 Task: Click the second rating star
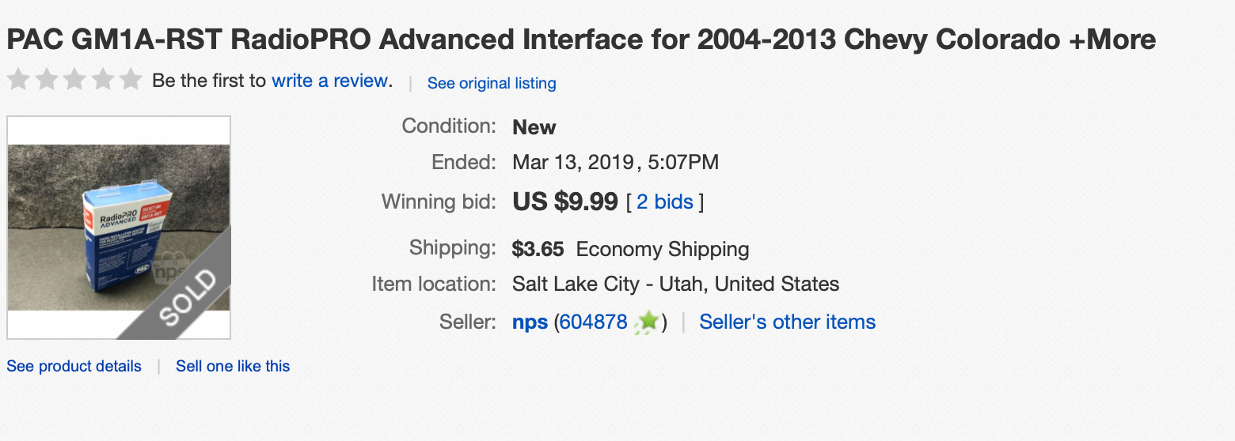click(46, 80)
